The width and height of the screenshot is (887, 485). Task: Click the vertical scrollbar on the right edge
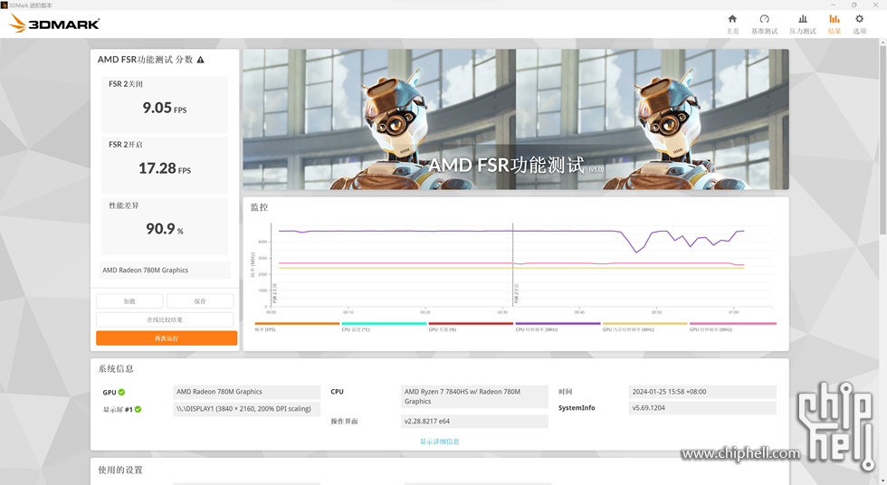click(x=883, y=140)
